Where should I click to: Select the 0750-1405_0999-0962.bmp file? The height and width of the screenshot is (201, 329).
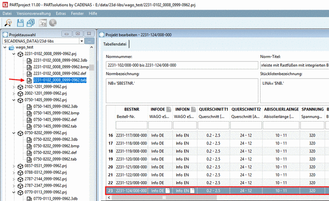pos(56,113)
